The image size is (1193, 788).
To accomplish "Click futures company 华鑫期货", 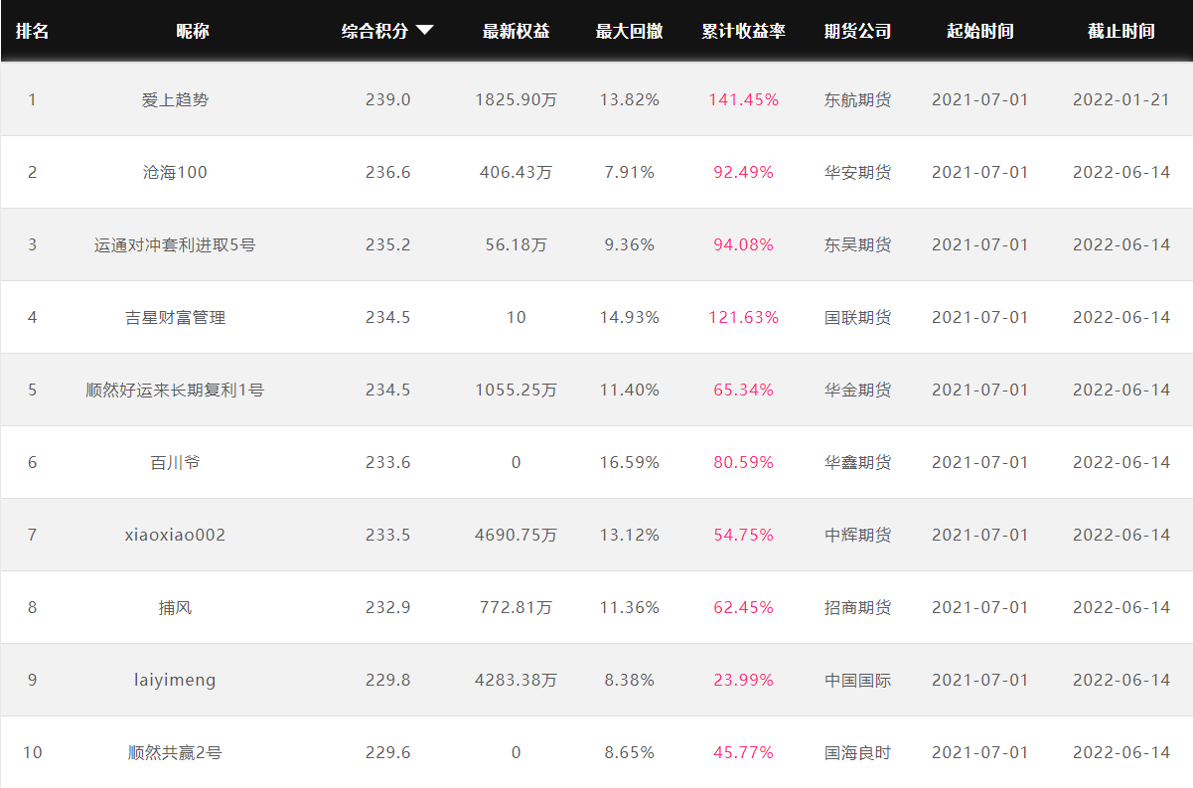I will point(858,462).
